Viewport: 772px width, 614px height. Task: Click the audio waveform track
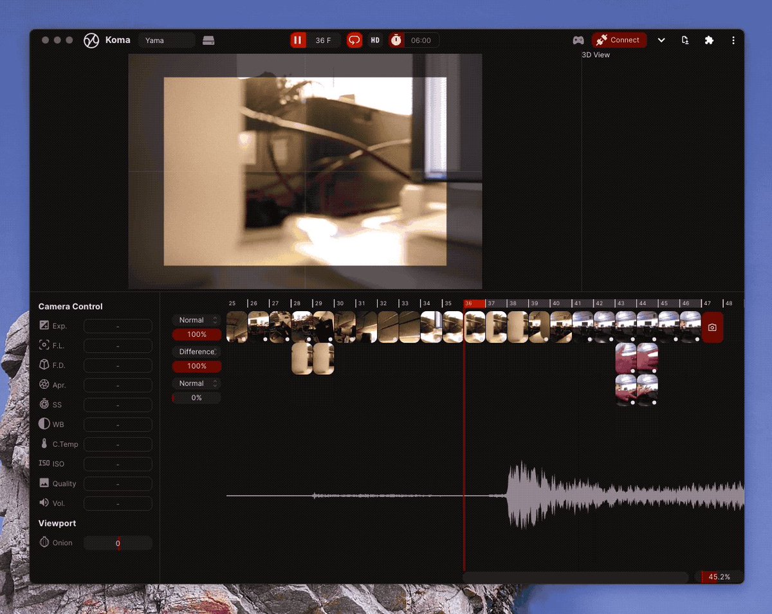pos(485,495)
